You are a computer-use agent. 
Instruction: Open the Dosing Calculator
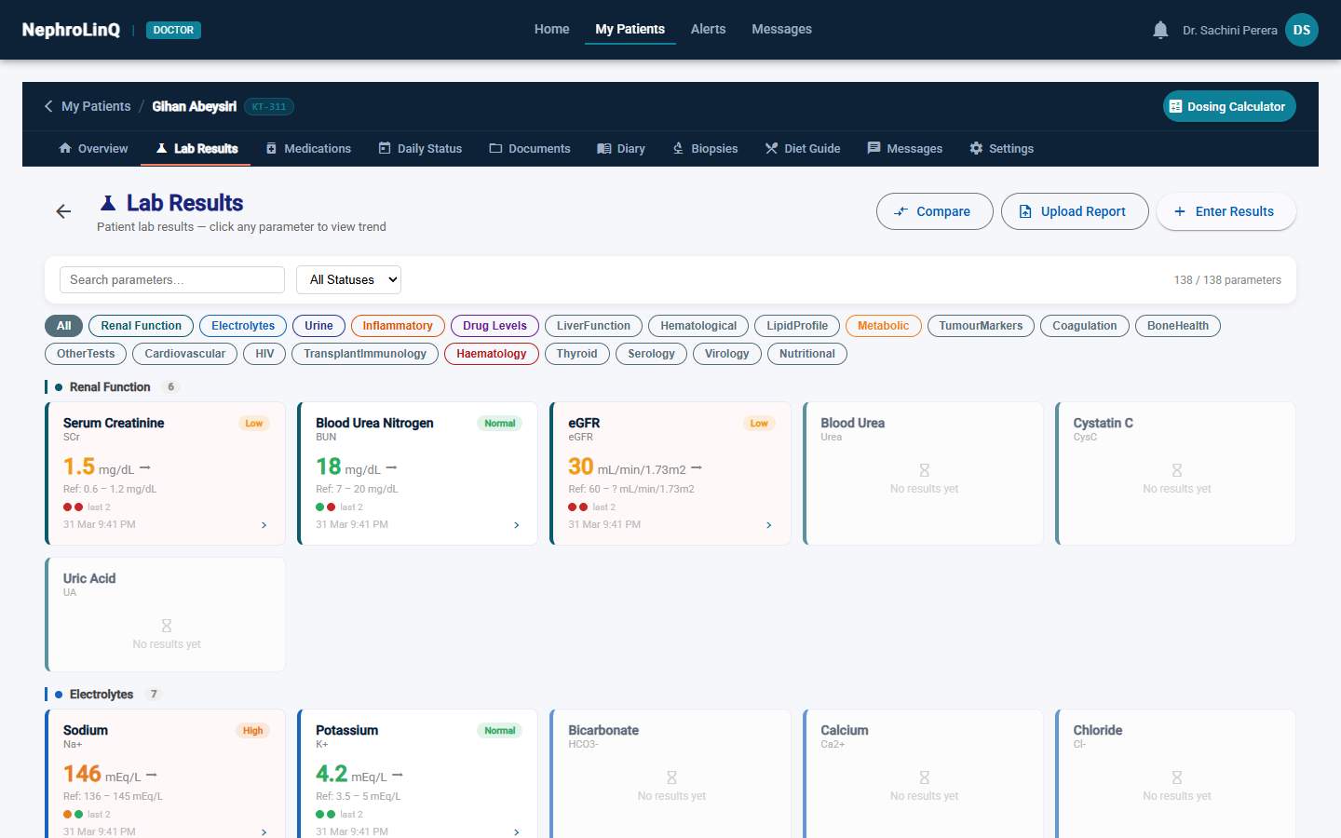[x=1228, y=106]
